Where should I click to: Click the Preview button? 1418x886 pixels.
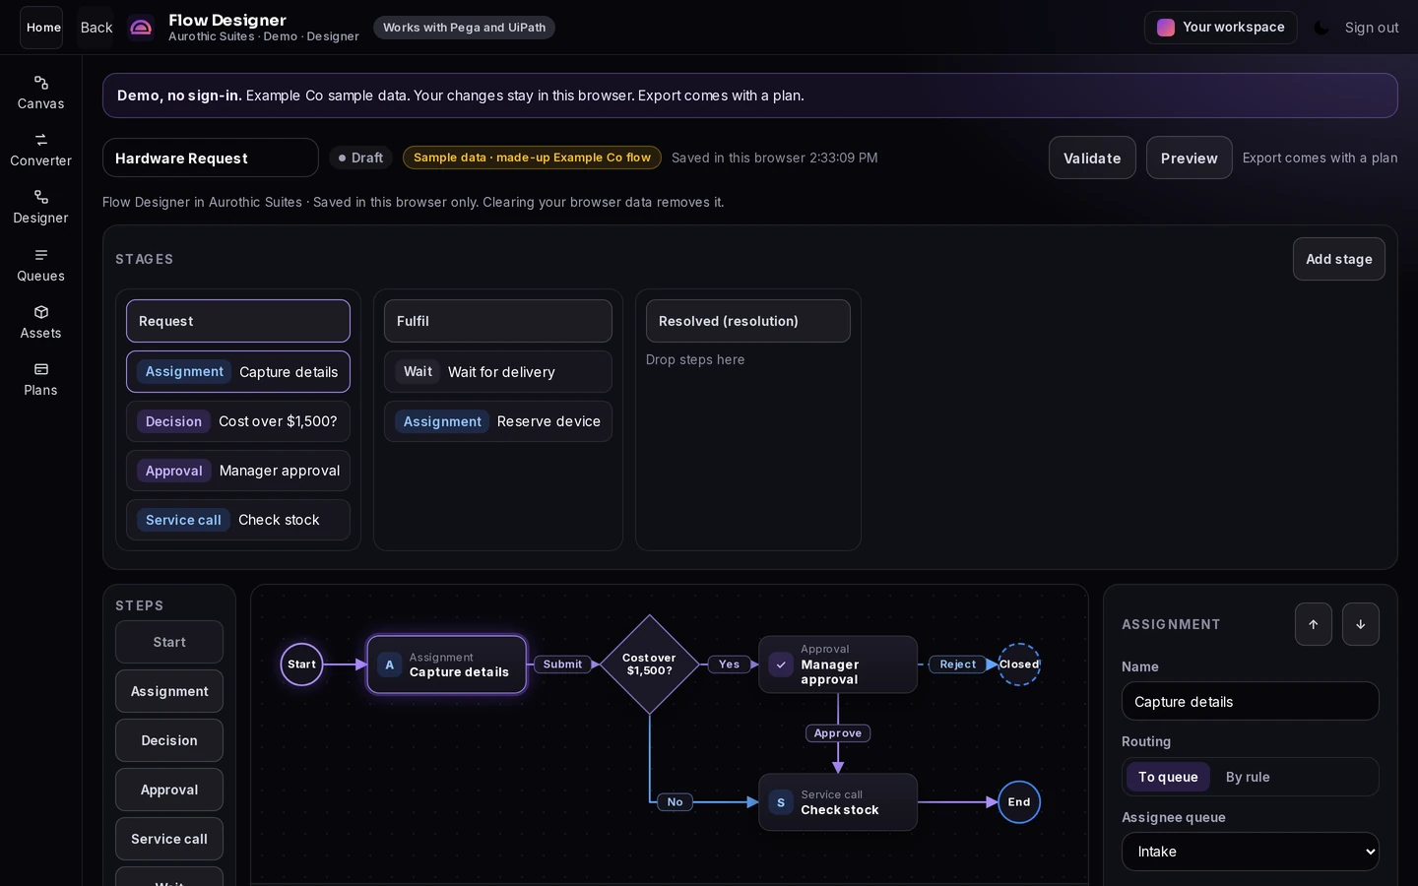point(1190,158)
